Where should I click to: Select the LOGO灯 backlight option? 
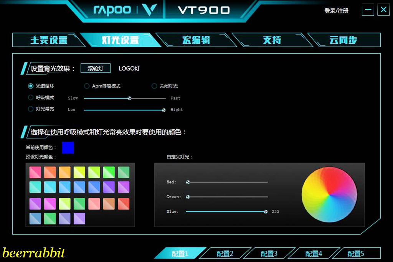click(x=129, y=68)
